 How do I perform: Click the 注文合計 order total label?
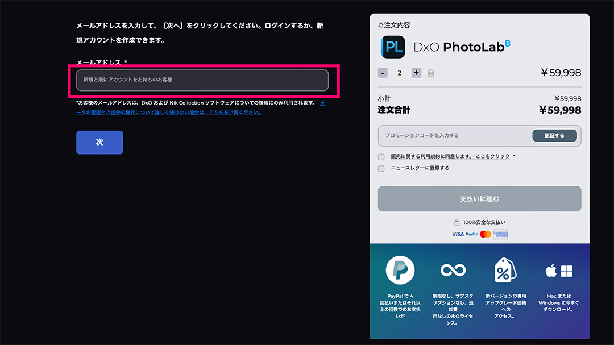pyautogui.click(x=394, y=110)
